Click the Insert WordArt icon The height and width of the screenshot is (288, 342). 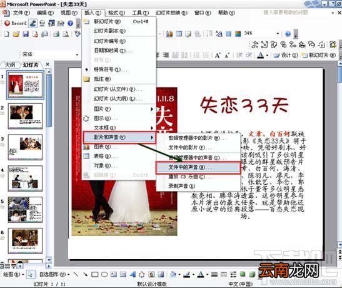click(x=133, y=274)
